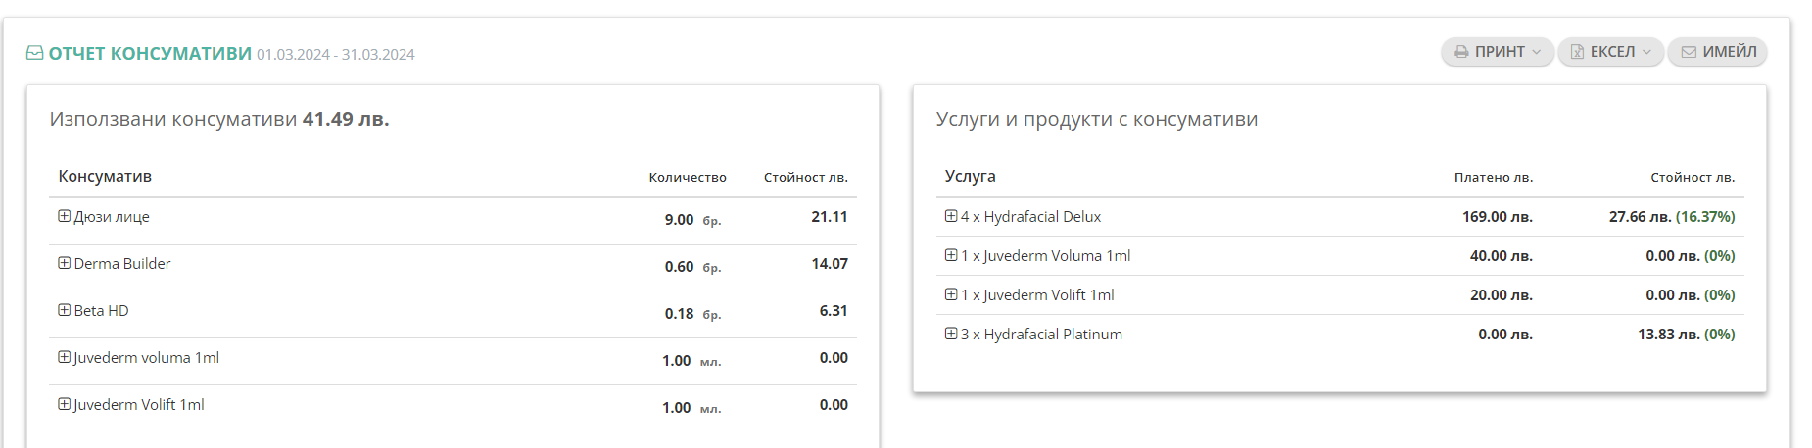The image size is (1812, 448).
Task: Click the Excel file icon
Action: 1577,52
